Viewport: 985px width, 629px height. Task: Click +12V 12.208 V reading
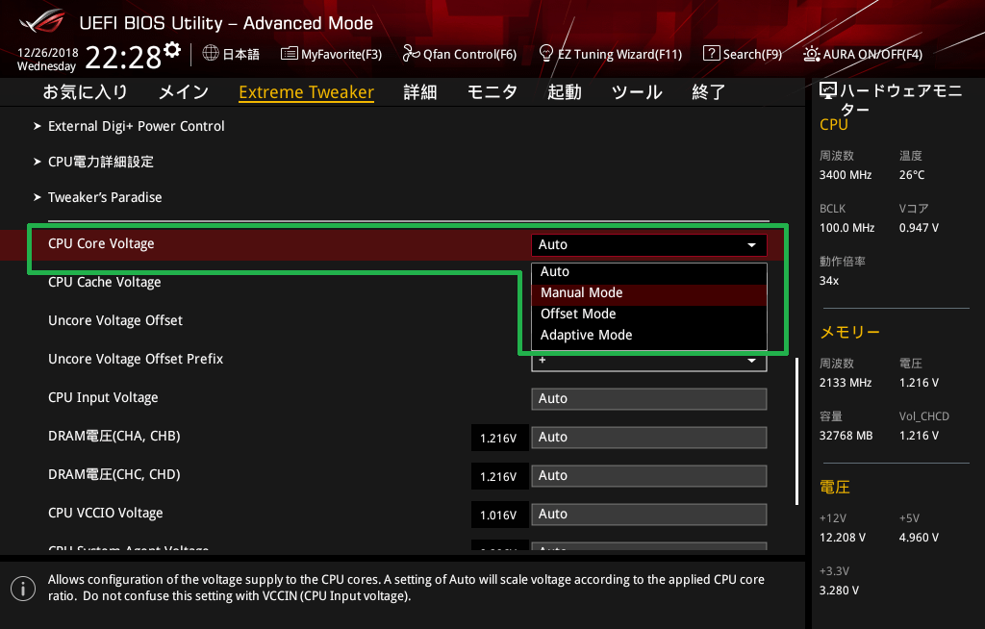pos(843,538)
